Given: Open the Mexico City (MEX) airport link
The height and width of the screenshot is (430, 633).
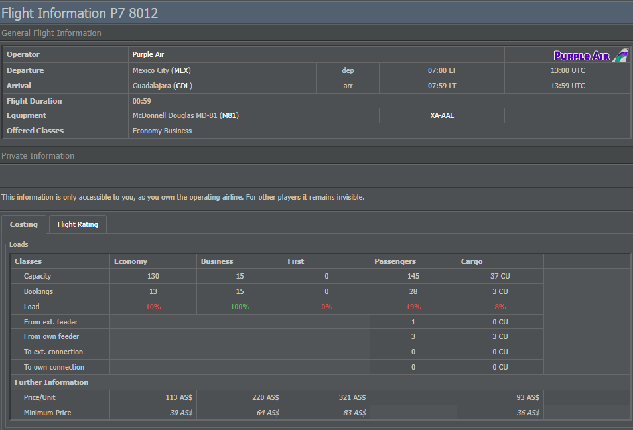Looking at the screenshot, I should pyautogui.click(x=162, y=70).
